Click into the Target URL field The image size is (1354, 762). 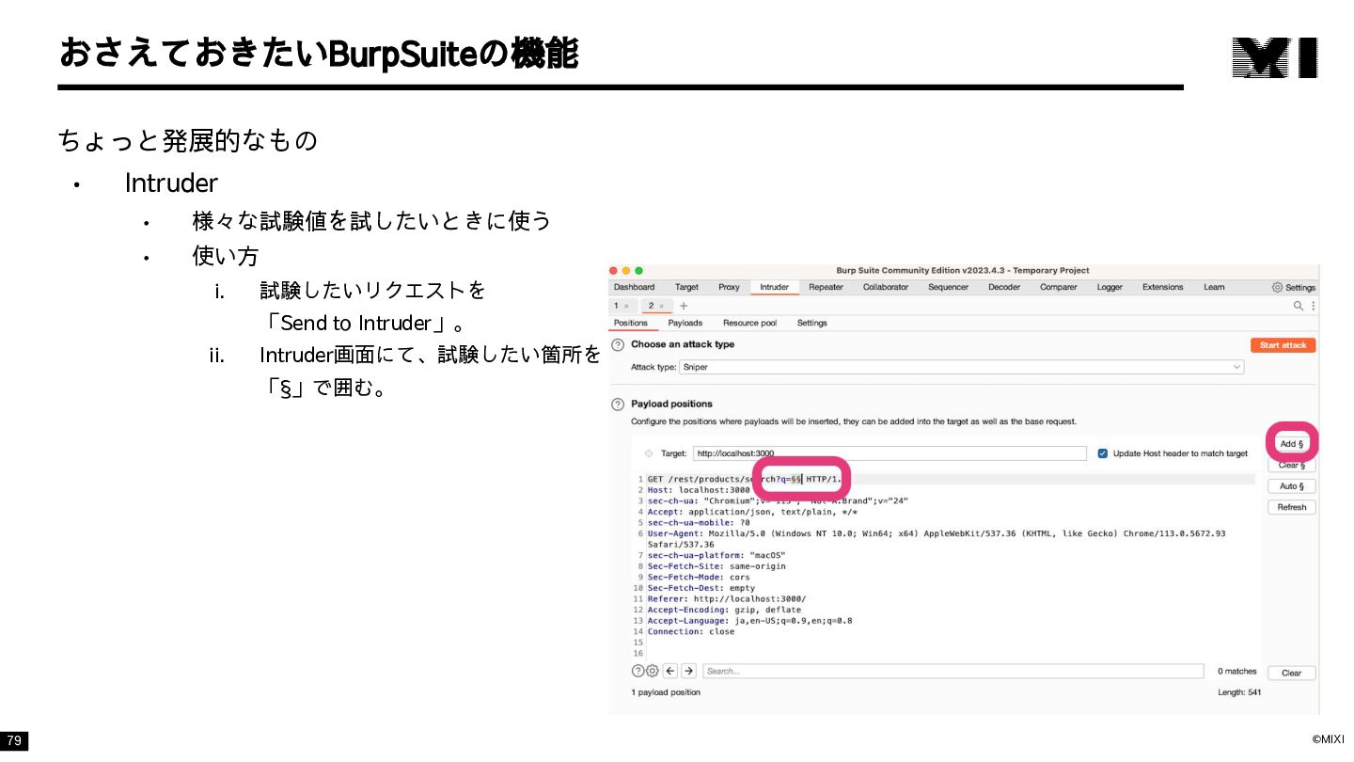pyautogui.click(x=890, y=453)
